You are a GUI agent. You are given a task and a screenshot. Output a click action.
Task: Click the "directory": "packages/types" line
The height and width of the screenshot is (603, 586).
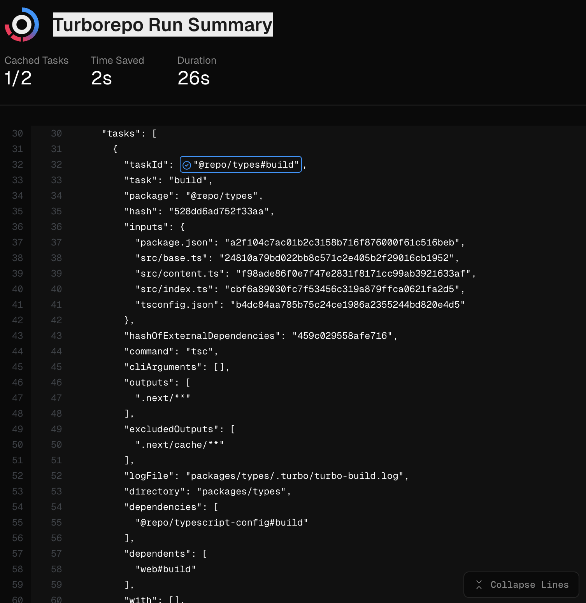(x=208, y=491)
